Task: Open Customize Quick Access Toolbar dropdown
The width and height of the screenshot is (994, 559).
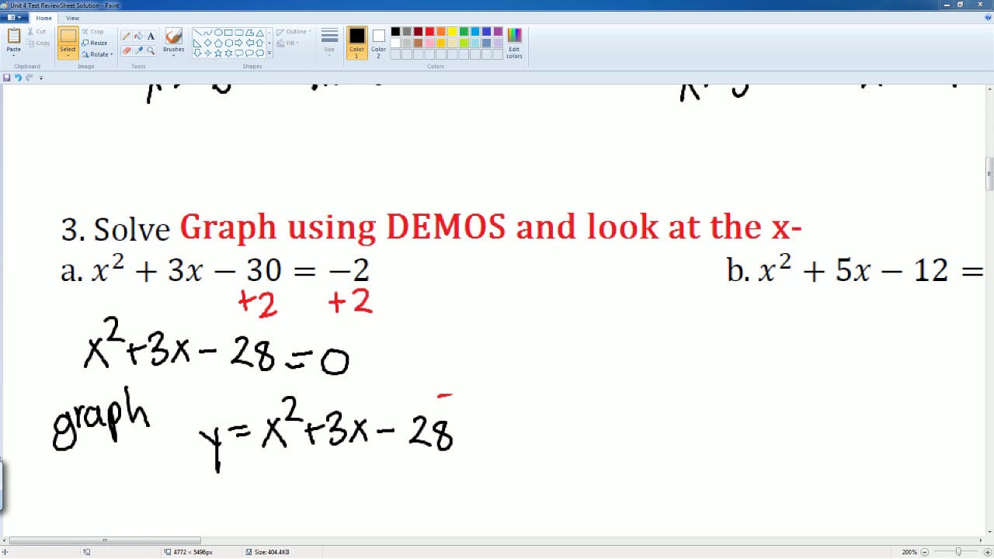Action: pyautogui.click(x=41, y=78)
